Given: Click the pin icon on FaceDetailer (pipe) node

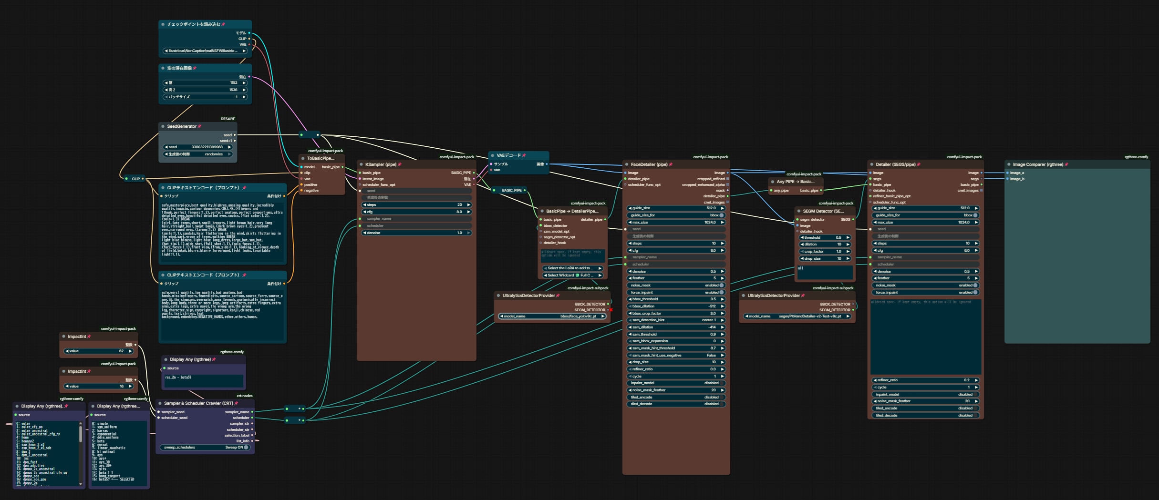Looking at the screenshot, I should (x=671, y=164).
